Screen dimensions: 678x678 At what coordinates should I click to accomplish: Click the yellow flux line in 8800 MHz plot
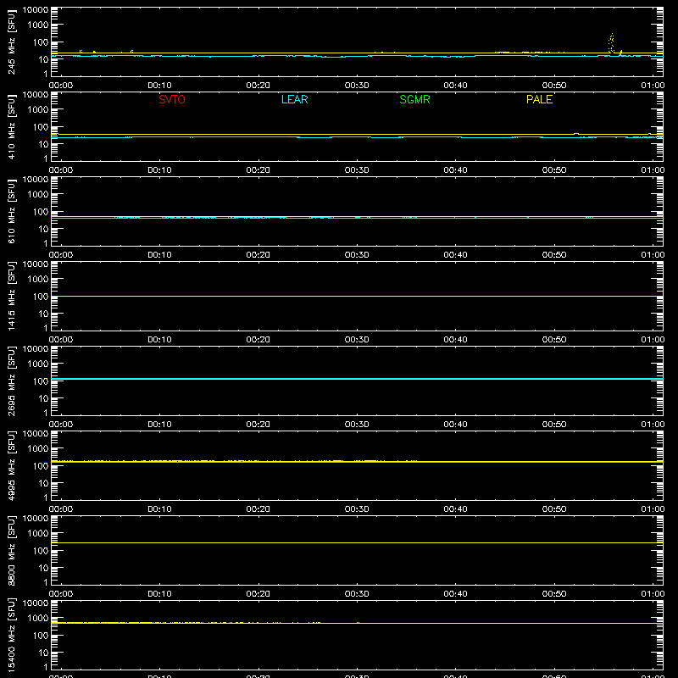click(x=357, y=542)
